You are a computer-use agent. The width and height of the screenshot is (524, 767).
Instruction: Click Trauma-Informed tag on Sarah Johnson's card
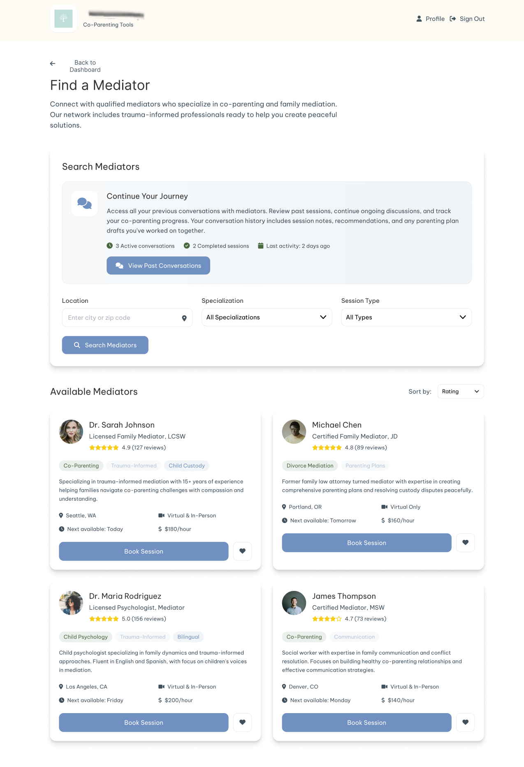point(134,466)
